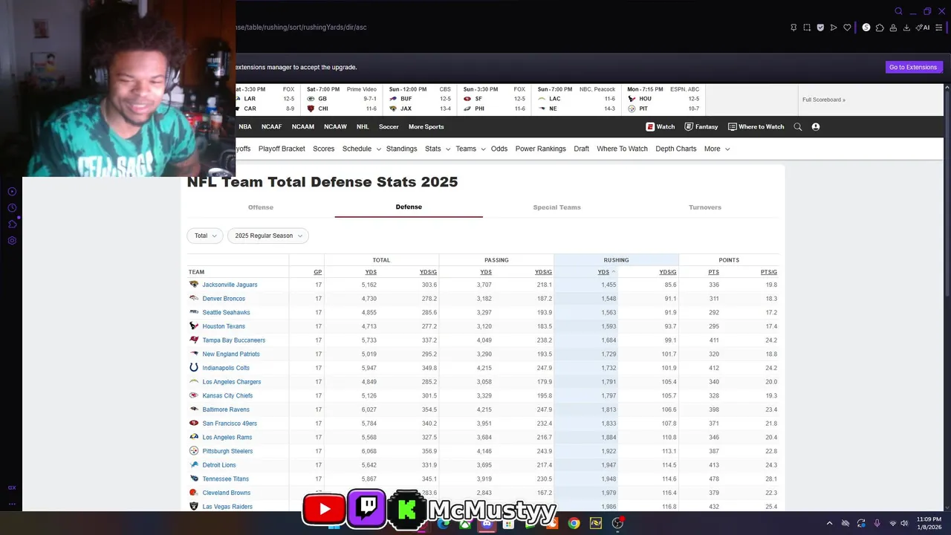
Task: Open the extensions cube icon in toolbar
Action: tap(880, 27)
